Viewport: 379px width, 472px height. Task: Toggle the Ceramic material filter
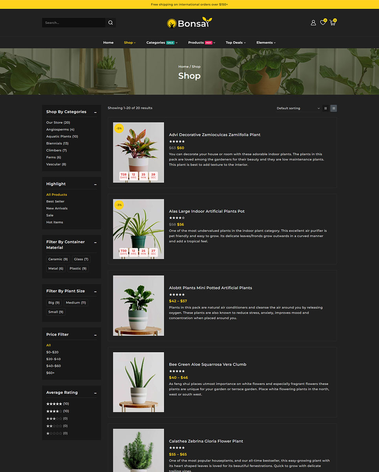point(58,259)
